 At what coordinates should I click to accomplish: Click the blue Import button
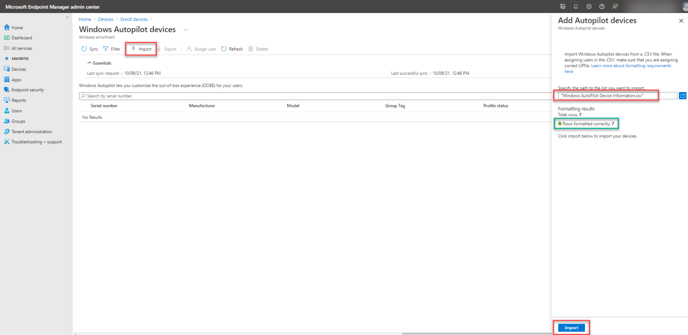click(x=571, y=327)
